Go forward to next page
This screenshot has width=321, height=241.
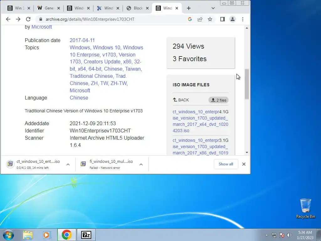[x=18, y=19]
